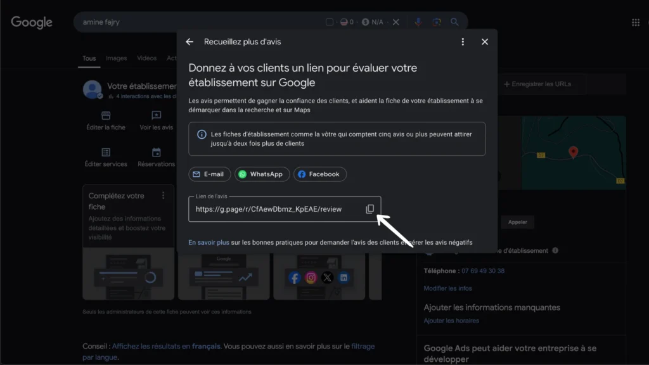Open Voir les avis reviews icon
This screenshot has height=365, width=649.
tap(156, 115)
